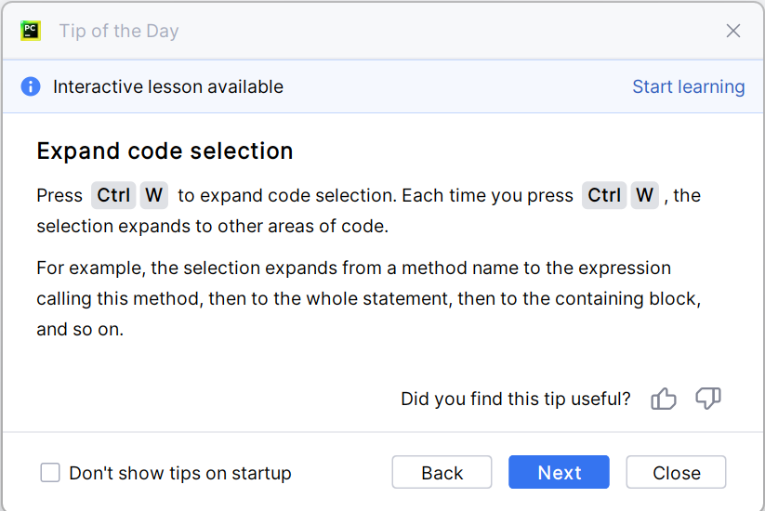Click the second W key badge
The height and width of the screenshot is (511, 765).
coord(645,196)
